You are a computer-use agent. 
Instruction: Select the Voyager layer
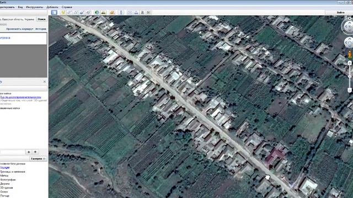click(5, 168)
